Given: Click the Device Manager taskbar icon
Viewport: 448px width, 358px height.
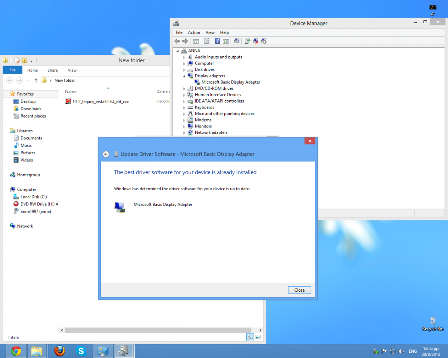Looking at the screenshot, I should tap(124, 351).
